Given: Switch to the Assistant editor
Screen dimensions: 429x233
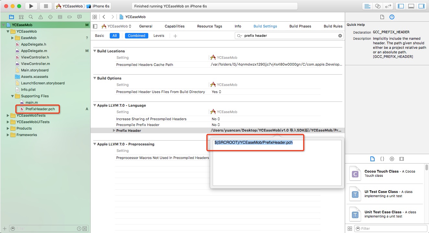Looking at the screenshot, I should pyautogui.click(x=378, y=6).
